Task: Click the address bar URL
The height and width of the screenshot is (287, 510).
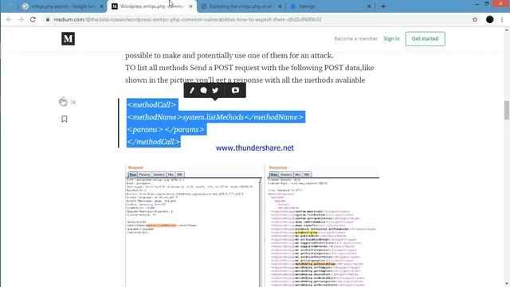Action: pyautogui.click(x=188, y=19)
